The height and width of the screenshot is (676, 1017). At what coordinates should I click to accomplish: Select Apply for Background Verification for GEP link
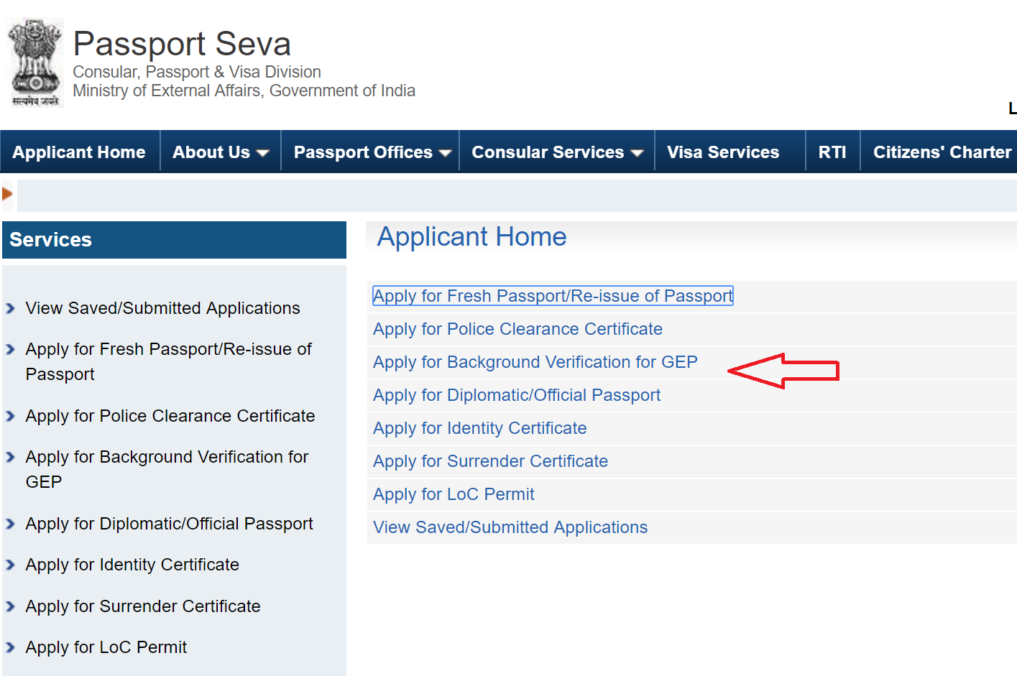click(x=535, y=362)
